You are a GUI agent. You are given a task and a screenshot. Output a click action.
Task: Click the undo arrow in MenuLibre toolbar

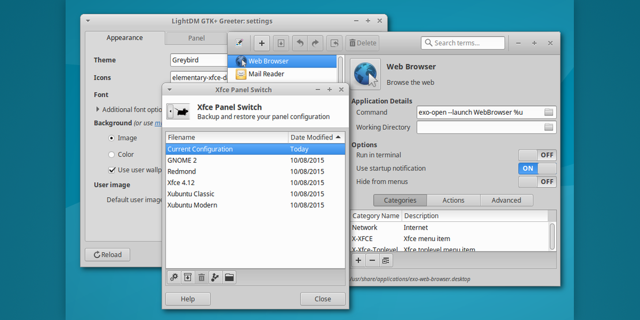coord(299,43)
